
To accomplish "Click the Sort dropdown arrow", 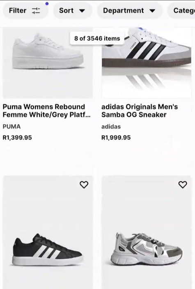I will click(82, 11).
